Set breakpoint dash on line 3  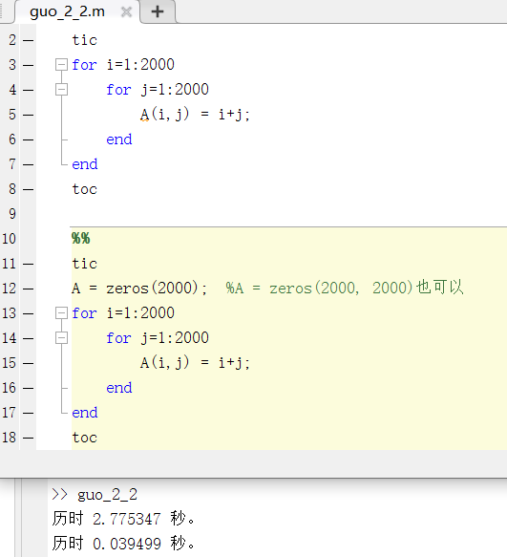point(29,65)
